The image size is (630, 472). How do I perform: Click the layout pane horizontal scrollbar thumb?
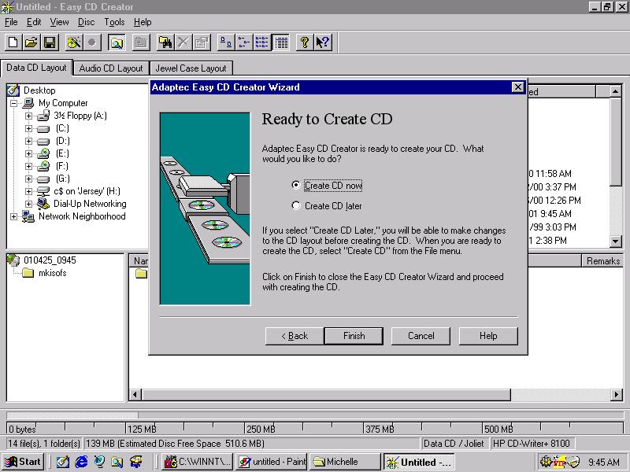click(x=326, y=395)
